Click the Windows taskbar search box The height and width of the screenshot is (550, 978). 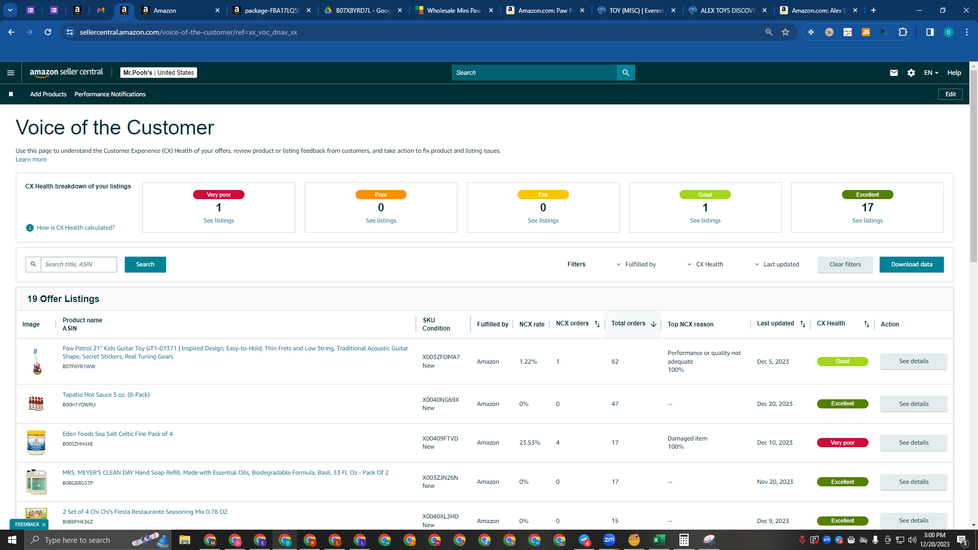[97, 540]
